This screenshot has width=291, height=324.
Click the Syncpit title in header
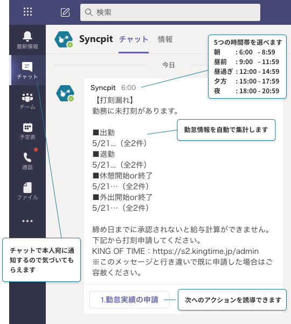96,39
